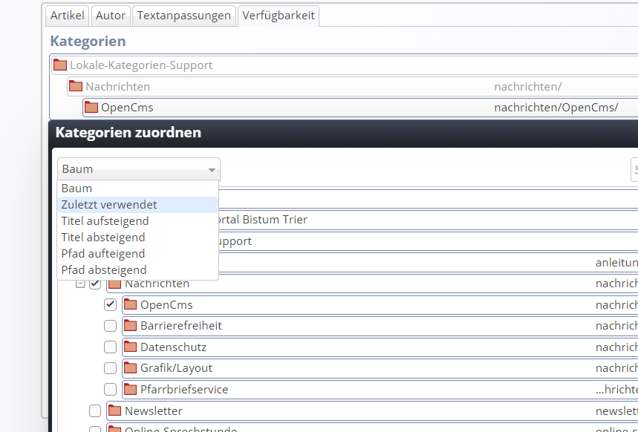The height and width of the screenshot is (432, 638).
Task: Click the folder icon beside Datenschutz
Action: pos(131,347)
